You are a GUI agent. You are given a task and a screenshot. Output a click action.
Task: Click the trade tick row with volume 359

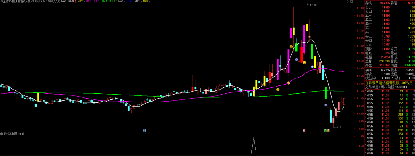pos(390,103)
